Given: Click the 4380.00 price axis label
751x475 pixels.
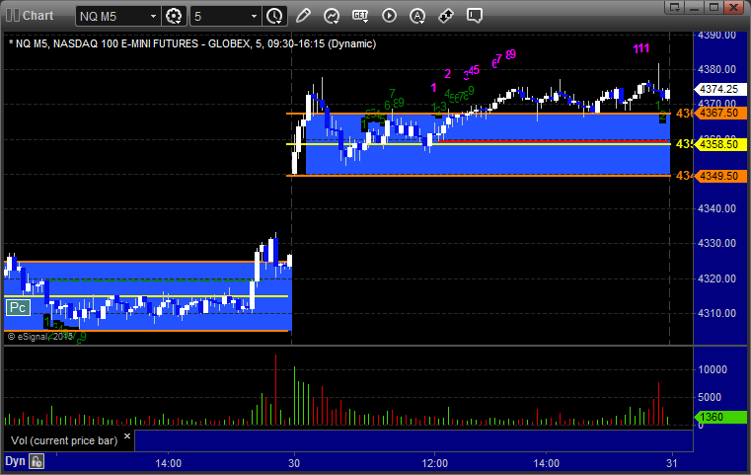Looking at the screenshot, I should [x=717, y=69].
